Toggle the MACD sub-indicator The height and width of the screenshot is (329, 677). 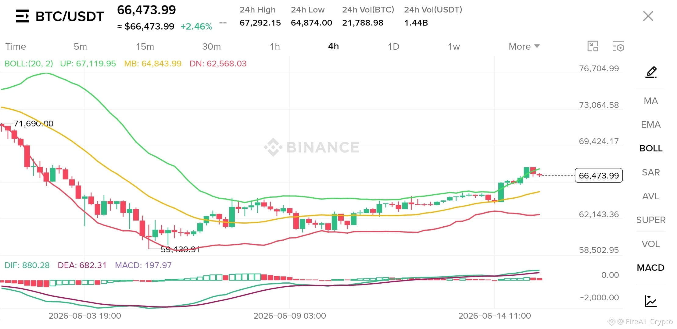pyautogui.click(x=651, y=268)
